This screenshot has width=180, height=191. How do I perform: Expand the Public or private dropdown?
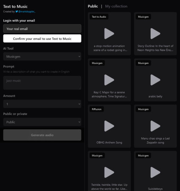[42, 122]
